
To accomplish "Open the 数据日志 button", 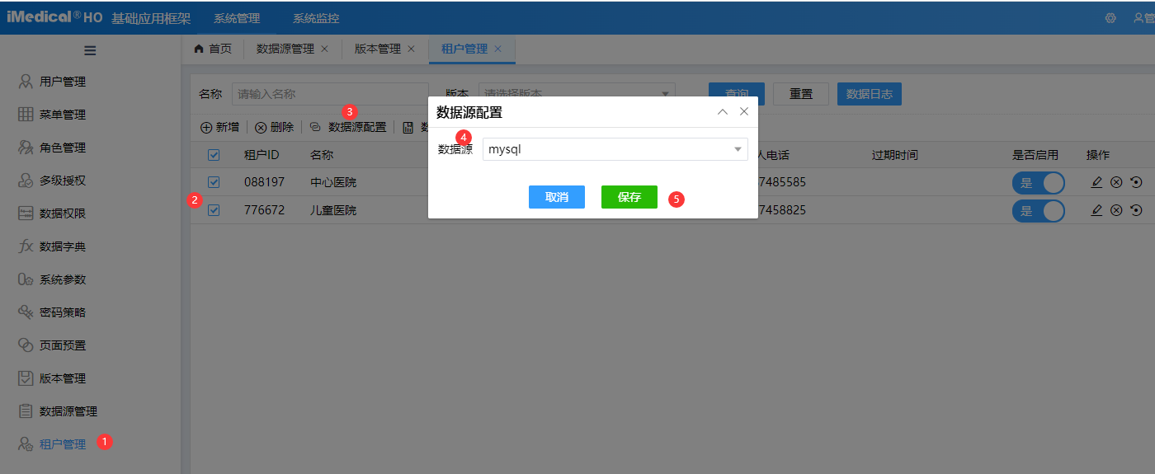I will pos(870,94).
